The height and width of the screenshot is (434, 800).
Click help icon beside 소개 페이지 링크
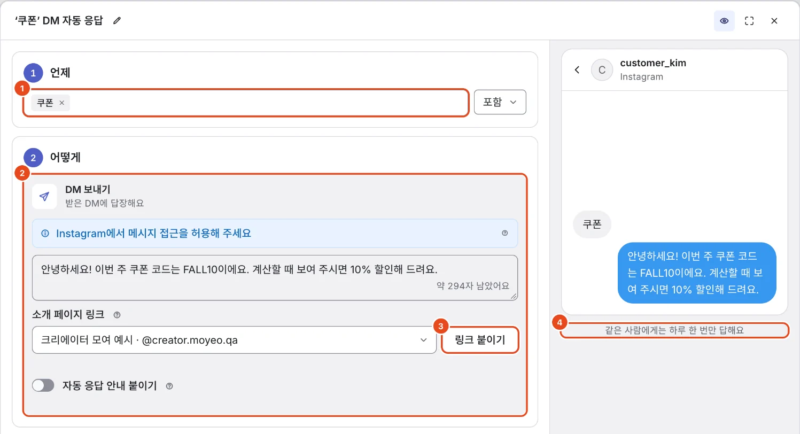click(x=117, y=315)
